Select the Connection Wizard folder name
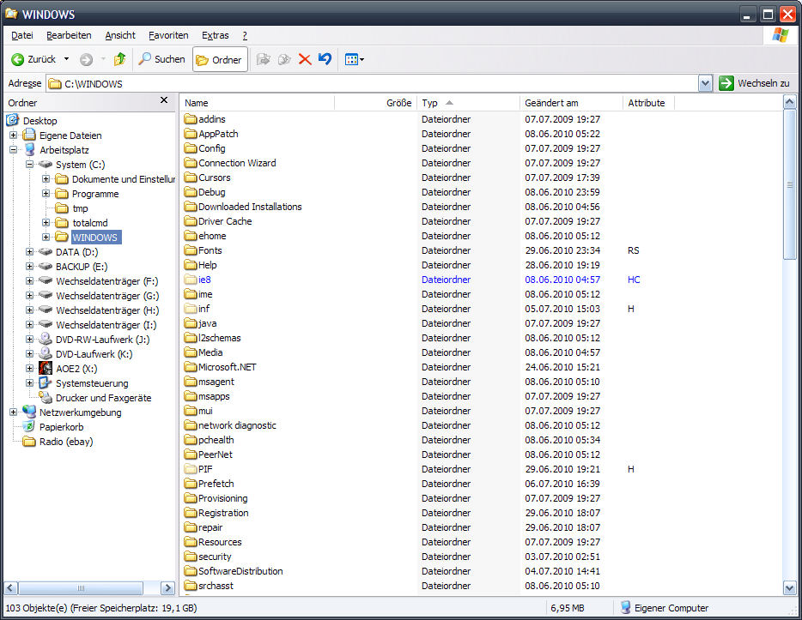Viewport: 802px width, 620px height. pos(237,163)
